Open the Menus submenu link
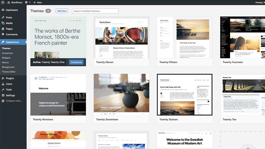 pyautogui.click(x=5, y=62)
